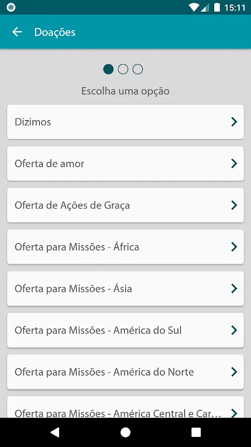251x447 pixels.
Task: Tap the back arrow beside Doações
Action: [x=17, y=32]
